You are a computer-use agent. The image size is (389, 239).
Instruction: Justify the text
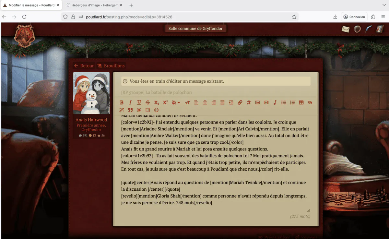point(222,102)
